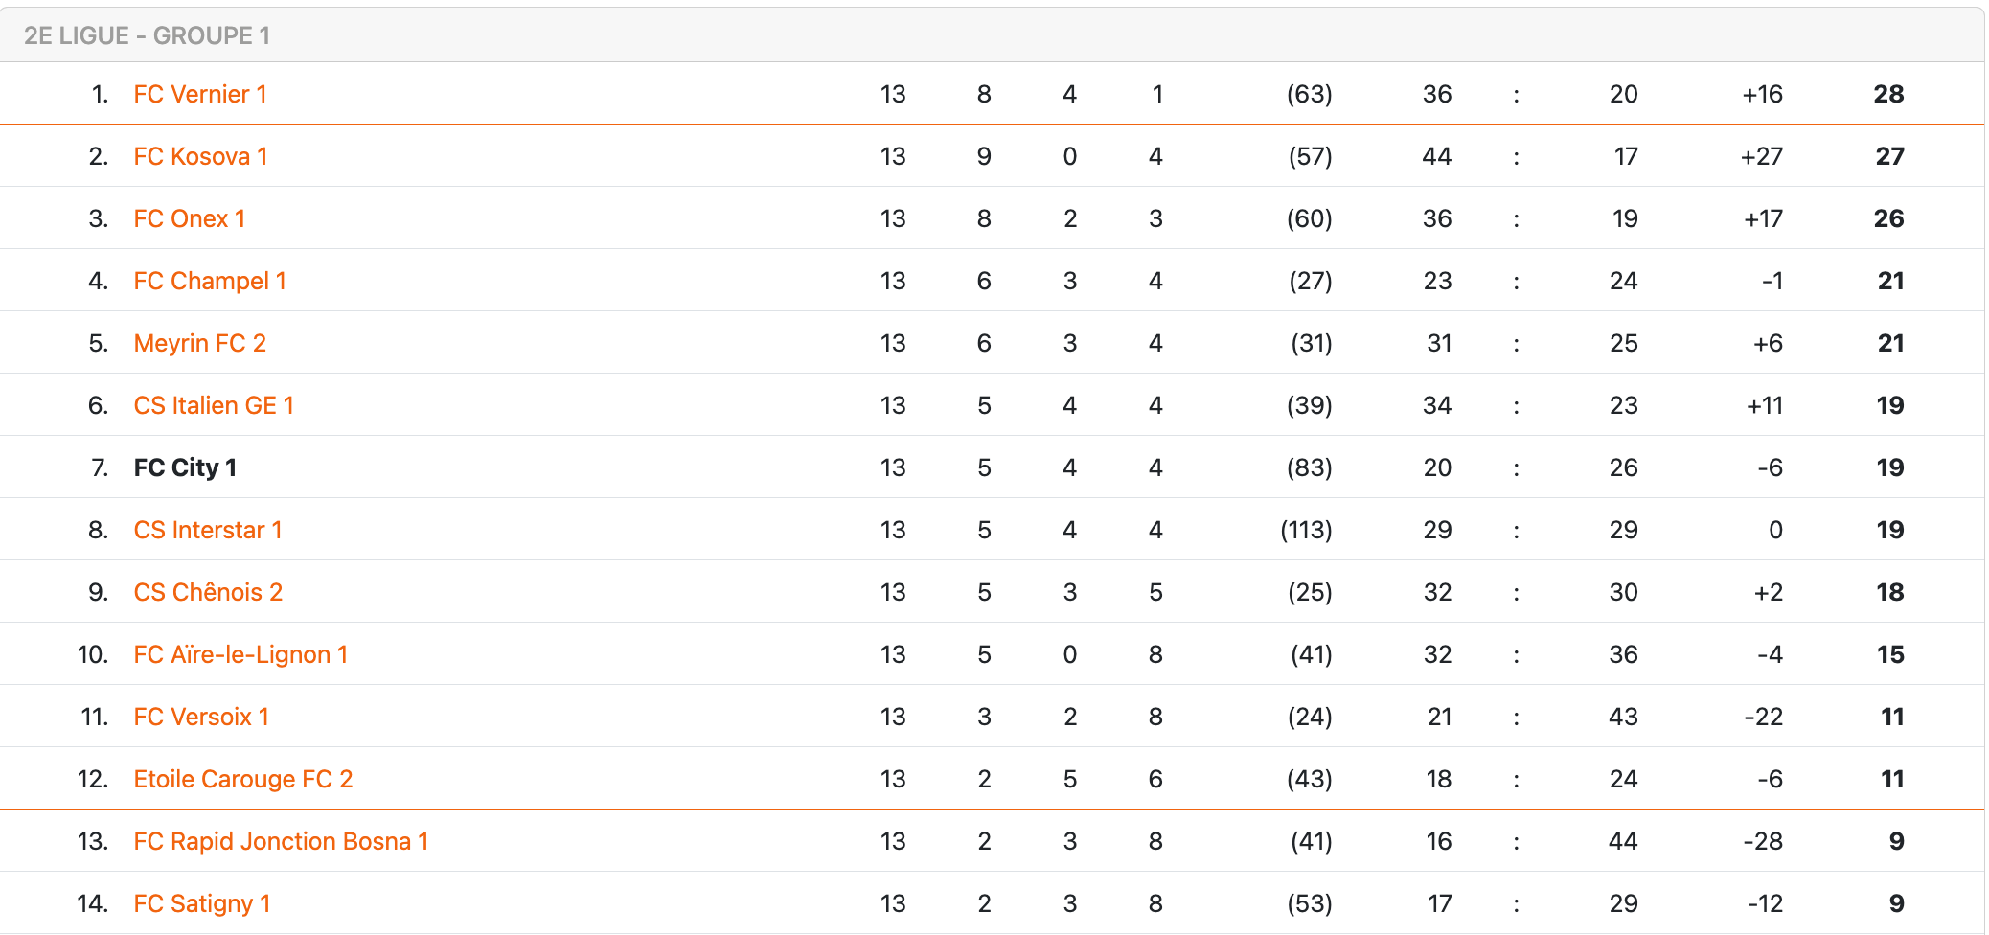
Task: Click the 2E LIGUE - GROUPE 1 header
Action: coord(147,35)
